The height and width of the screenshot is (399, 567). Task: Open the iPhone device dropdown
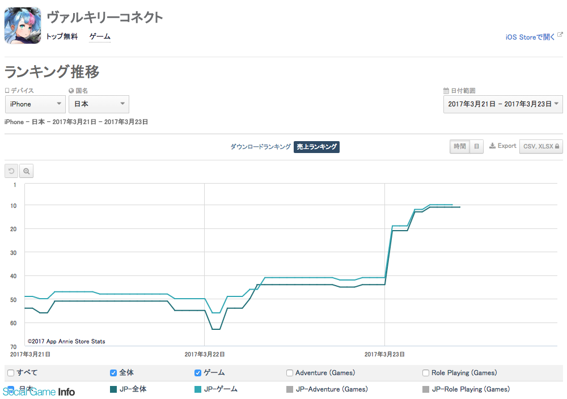(35, 104)
